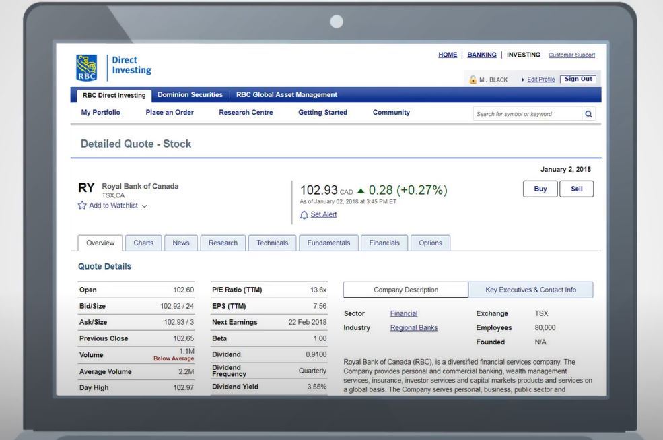Click Next Earnings date 22 Feb 2018
Screen dimensions: 663x440
(308, 322)
